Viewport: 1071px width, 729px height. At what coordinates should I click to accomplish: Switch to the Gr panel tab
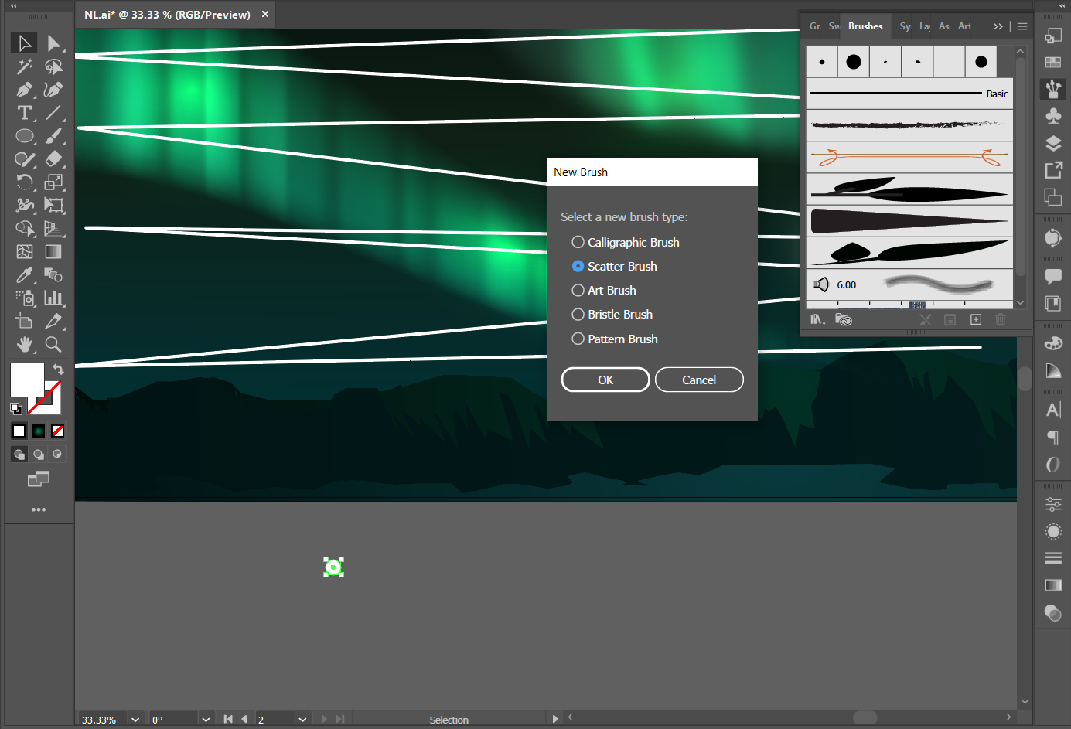click(815, 26)
